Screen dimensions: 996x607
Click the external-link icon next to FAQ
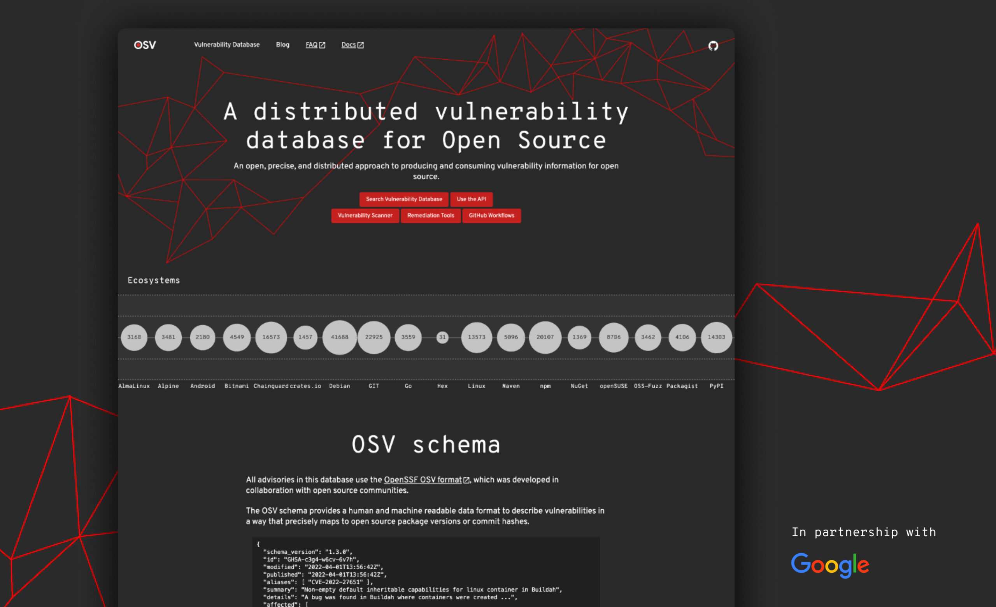coord(322,45)
